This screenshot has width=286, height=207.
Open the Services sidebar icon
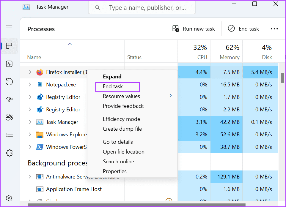point(9,153)
